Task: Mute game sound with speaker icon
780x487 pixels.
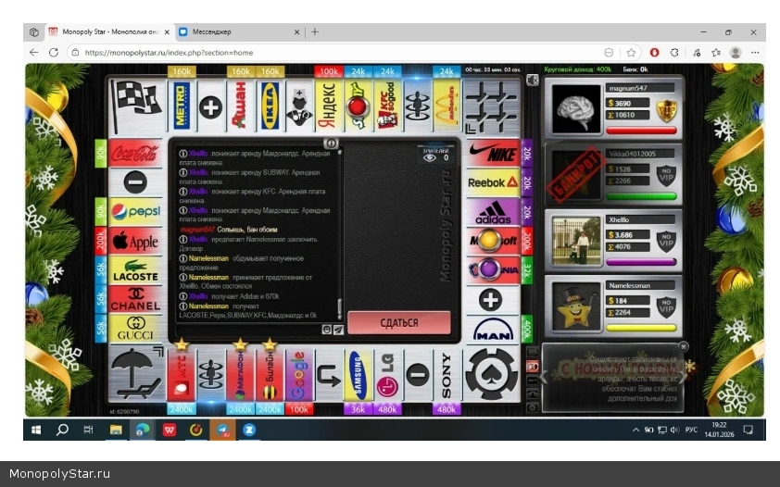Action: tap(533, 80)
